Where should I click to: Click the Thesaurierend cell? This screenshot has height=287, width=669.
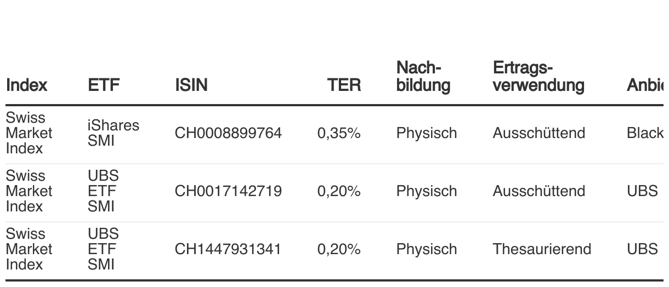(x=542, y=249)
